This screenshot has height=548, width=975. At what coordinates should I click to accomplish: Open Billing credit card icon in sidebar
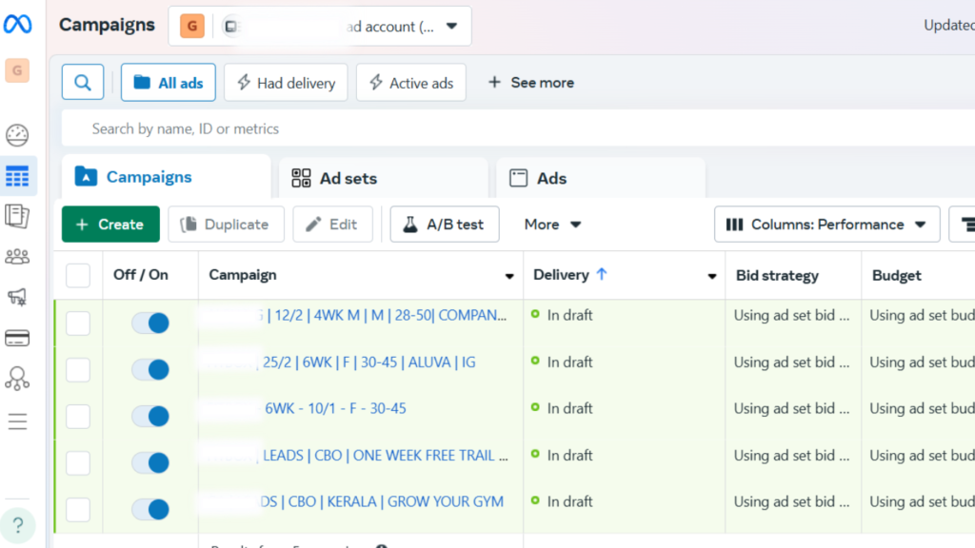(x=17, y=338)
